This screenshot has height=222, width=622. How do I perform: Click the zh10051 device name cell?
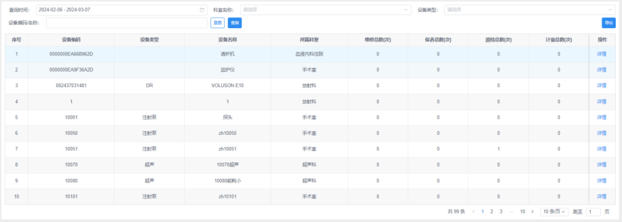tap(227, 149)
